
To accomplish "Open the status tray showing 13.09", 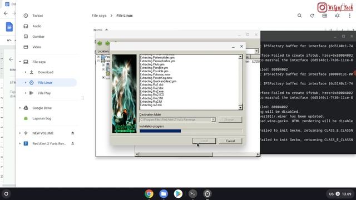I will coord(340,194).
